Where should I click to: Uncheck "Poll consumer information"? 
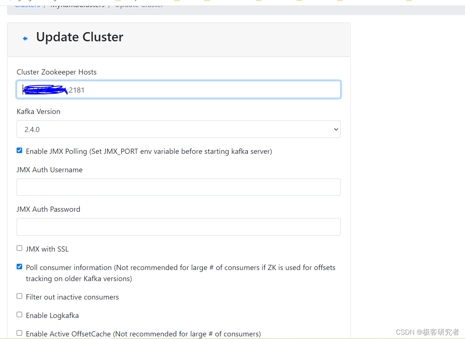[x=19, y=266]
